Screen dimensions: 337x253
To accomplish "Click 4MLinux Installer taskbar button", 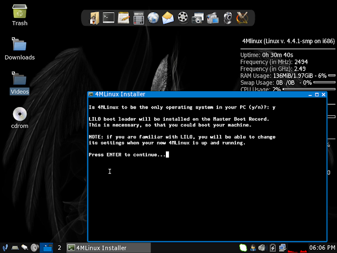I will pos(97,248).
